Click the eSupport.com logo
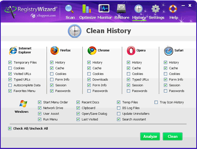The height and width of the screenshot is (149, 197). pos(43,16)
